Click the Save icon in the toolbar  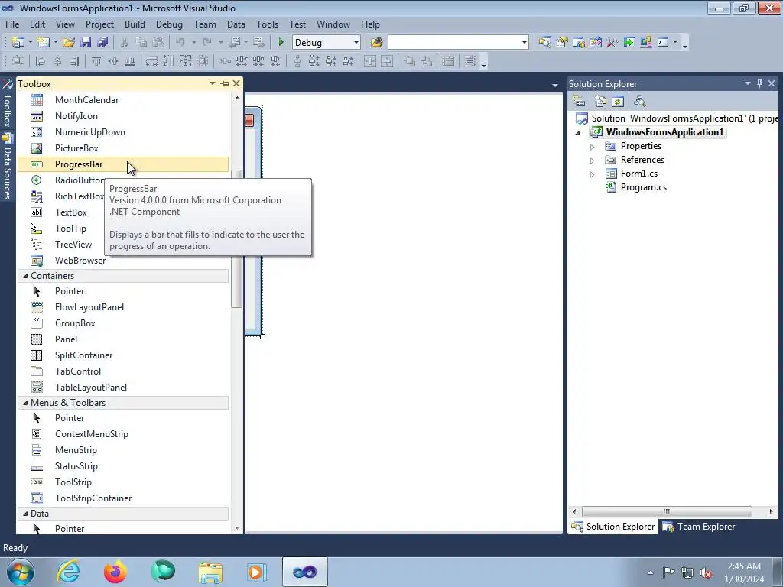(86, 43)
